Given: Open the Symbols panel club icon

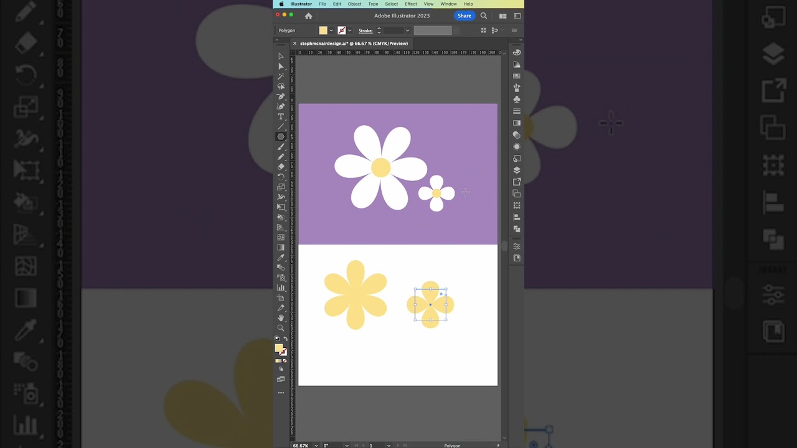Looking at the screenshot, I should 517,100.
